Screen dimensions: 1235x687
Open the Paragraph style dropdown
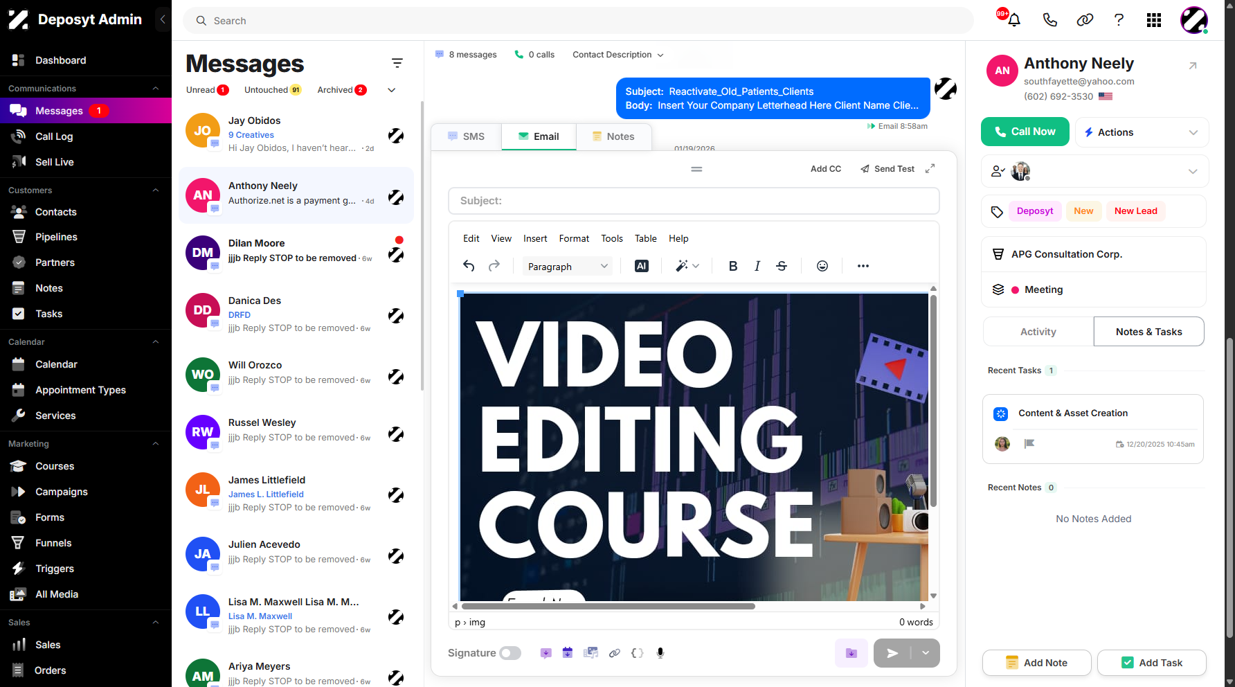tap(568, 267)
